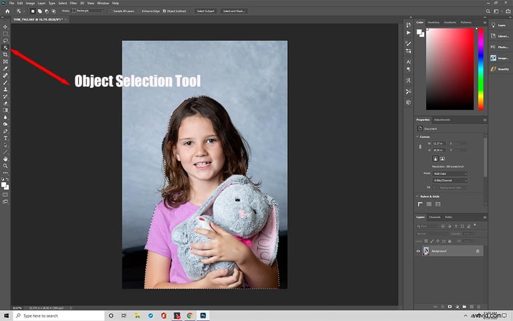Select the Object Selection tool in toolbar
The width and height of the screenshot is (513, 321).
coord(5,48)
